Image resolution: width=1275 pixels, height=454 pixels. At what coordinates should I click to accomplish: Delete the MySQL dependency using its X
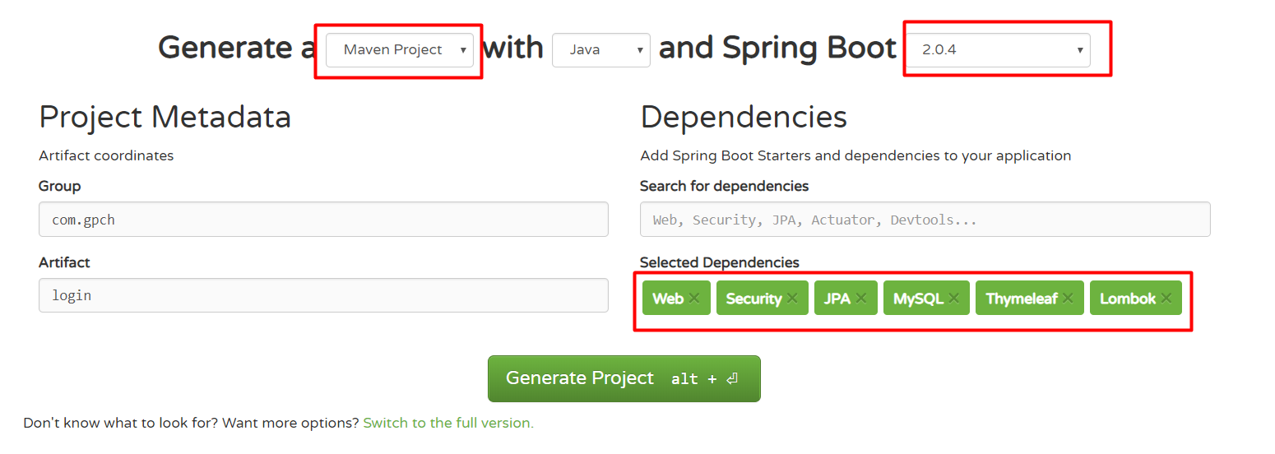tap(954, 299)
